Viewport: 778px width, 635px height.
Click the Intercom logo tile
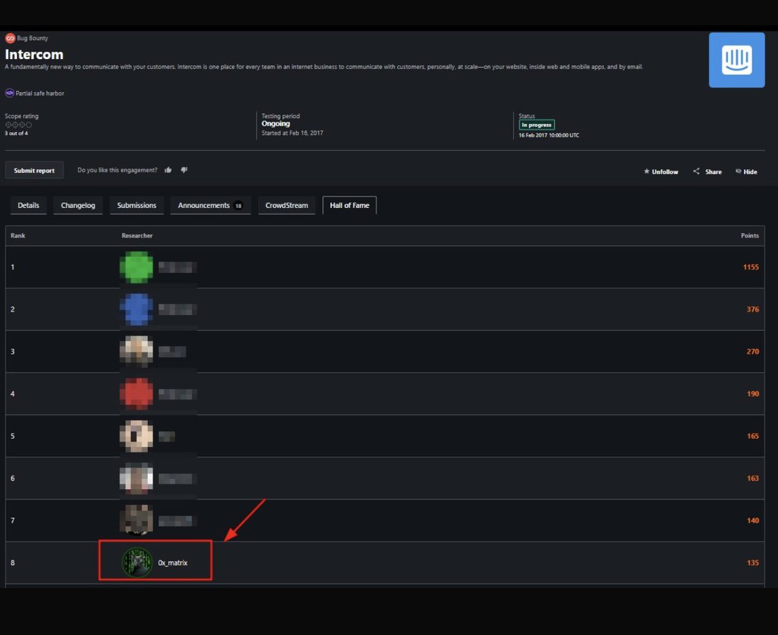(737, 60)
